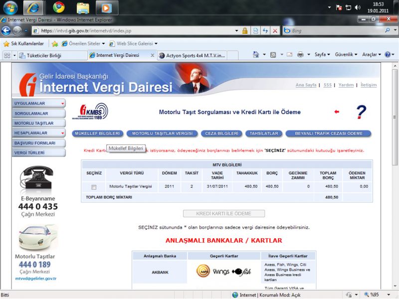This screenshot has height=299, width=399.
Task: Click the printer icon in command bar
Action: coord(300,54)
